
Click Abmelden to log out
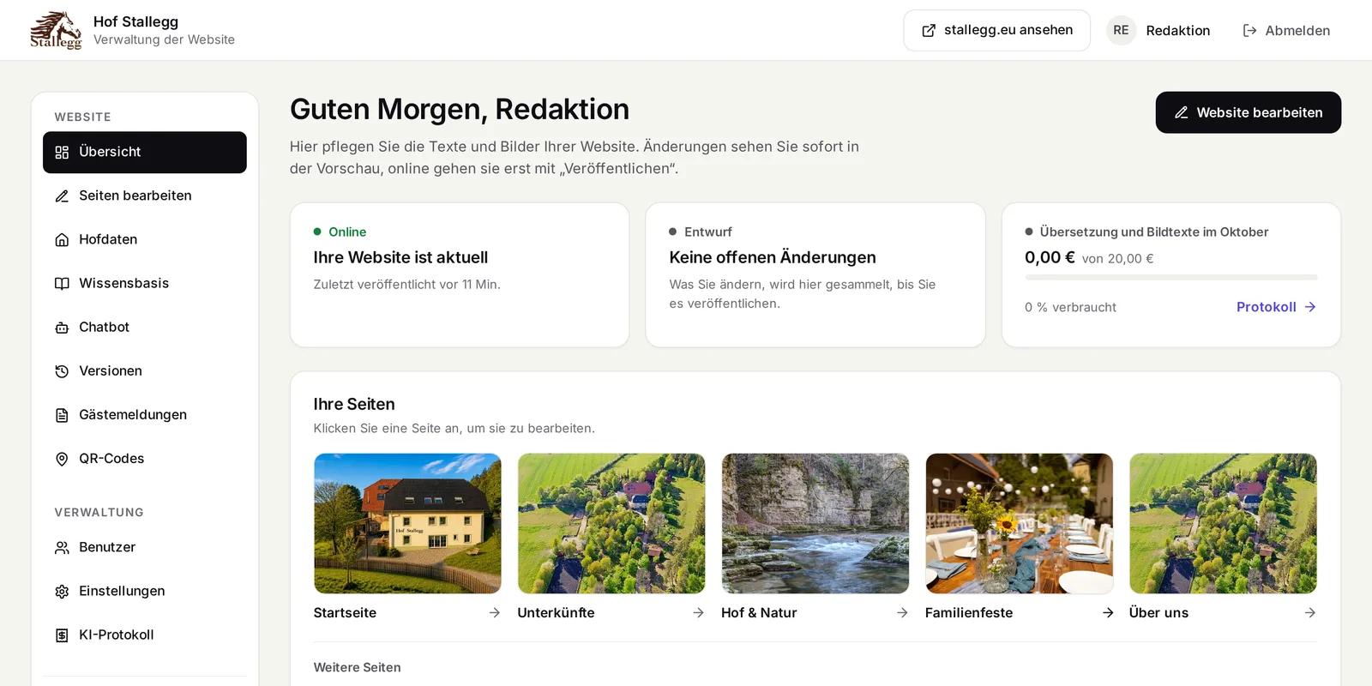point(1287,30)
